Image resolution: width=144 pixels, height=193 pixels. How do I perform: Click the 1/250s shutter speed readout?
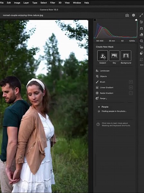tap(132, 41)
